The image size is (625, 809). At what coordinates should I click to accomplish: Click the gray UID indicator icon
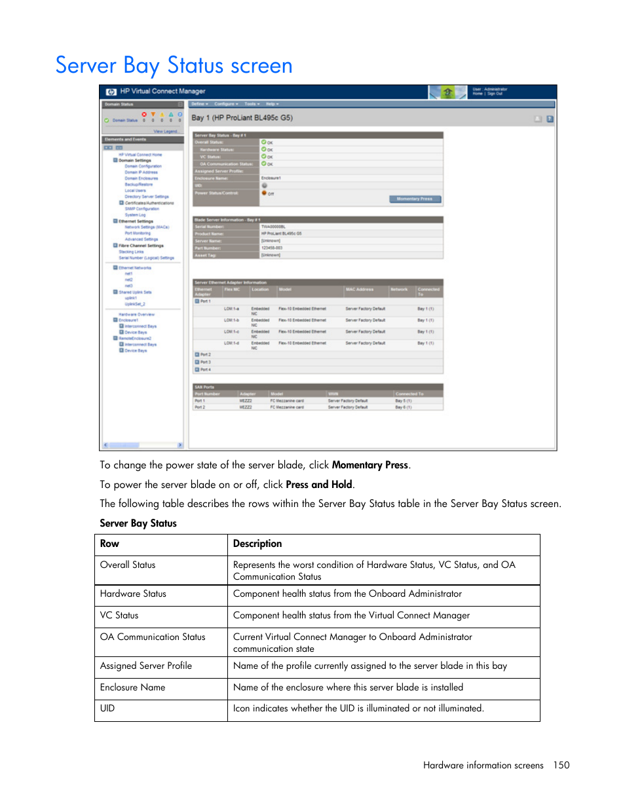264,185
